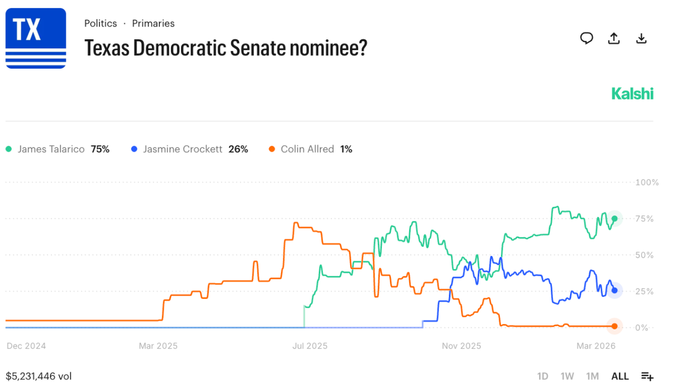This screenshot has width=680, height=383.
Task: Select the ALL timeframe
Action: [620, 376]
